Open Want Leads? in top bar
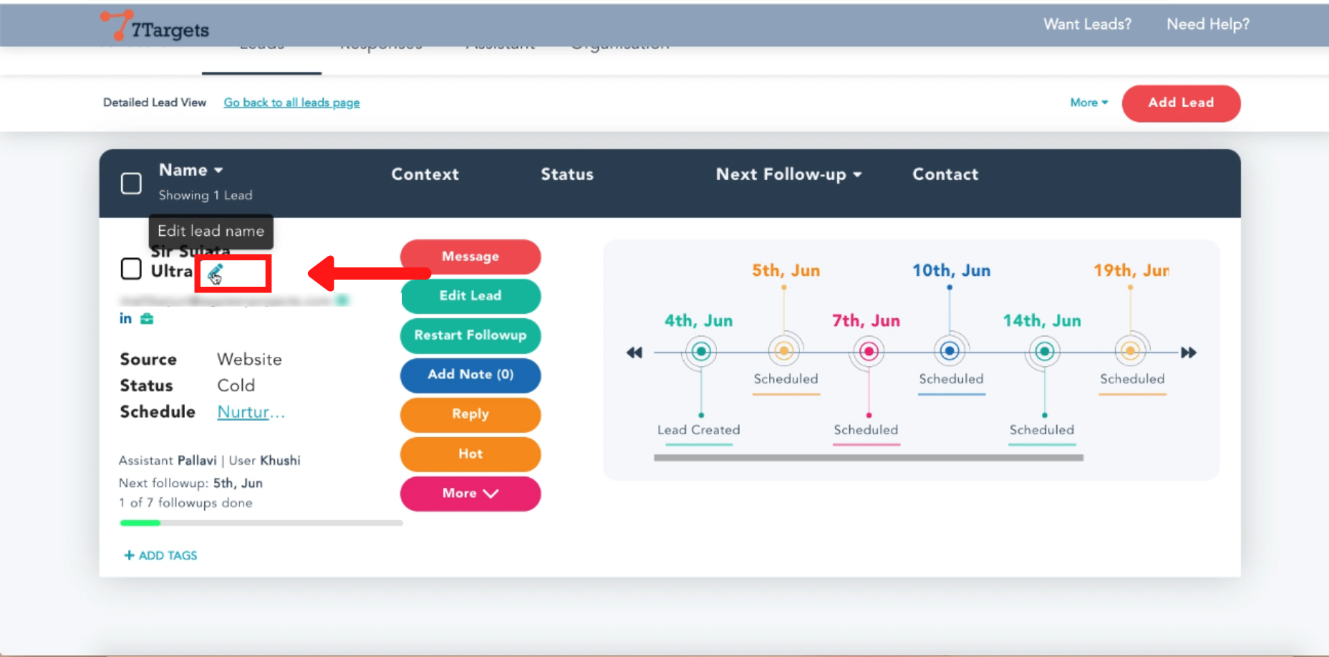The height and width of the screenshot is (657, 1329). pos(1087,24)
